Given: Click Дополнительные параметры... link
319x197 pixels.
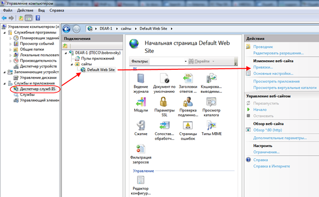Looking at the screenshot, I should (280, 138).
